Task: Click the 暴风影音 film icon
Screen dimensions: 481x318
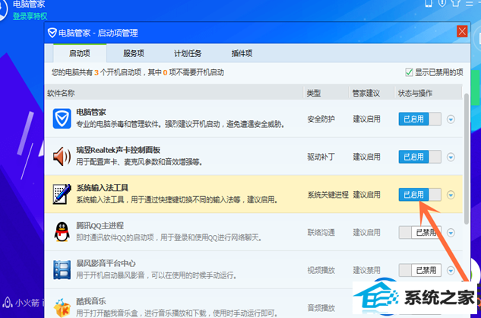Action: 62,270
